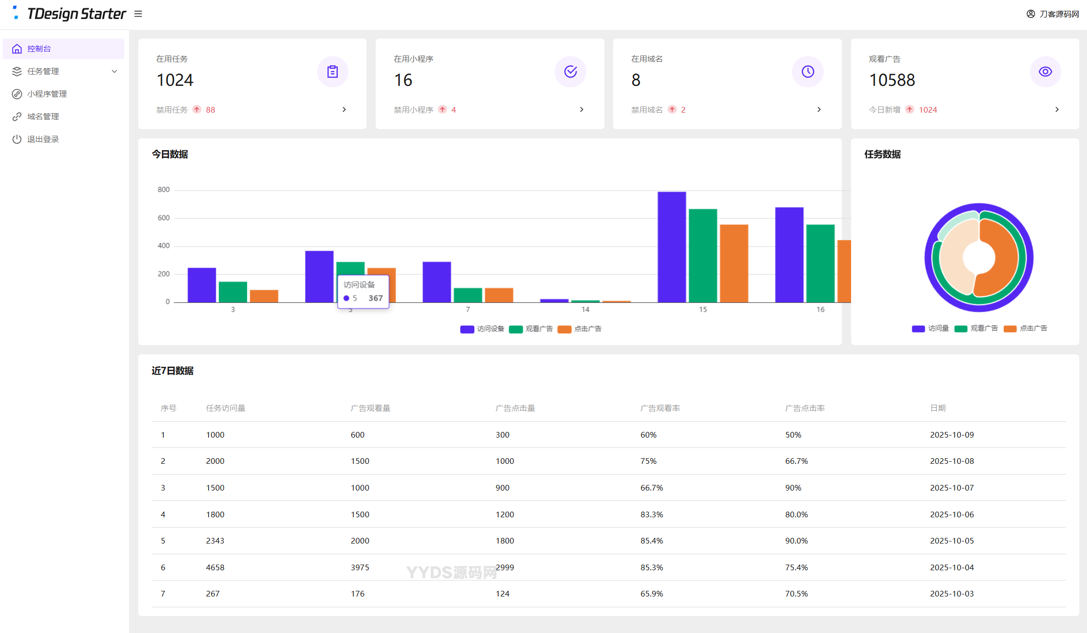The height and width of the screenshot is (633, 1087).
Task: Click 访问量 purple swatch in pie legend
Action: (x=918, y=329)
